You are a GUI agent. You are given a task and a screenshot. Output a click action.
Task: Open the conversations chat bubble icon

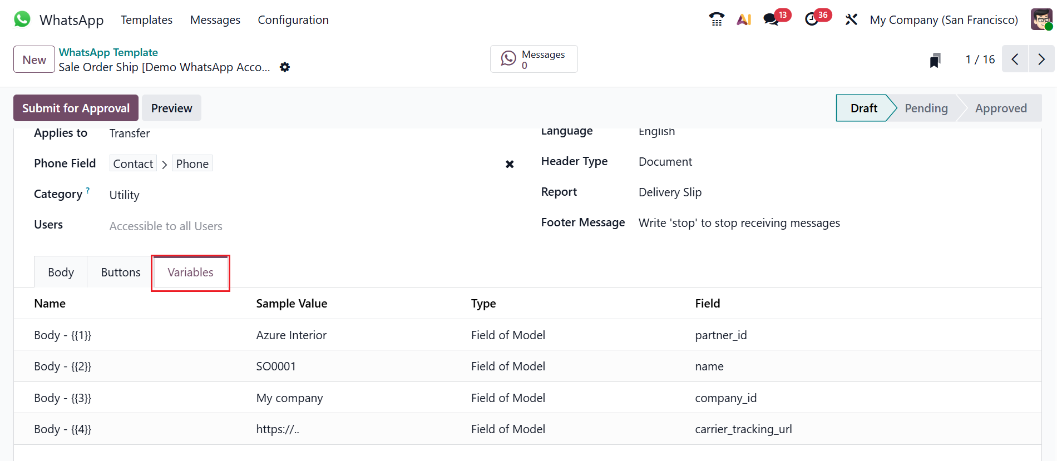click(x=771, y=19)
